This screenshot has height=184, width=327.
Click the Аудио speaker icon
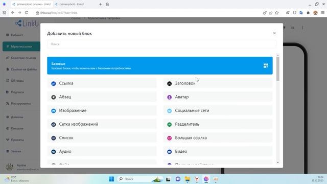coord(54,152)
